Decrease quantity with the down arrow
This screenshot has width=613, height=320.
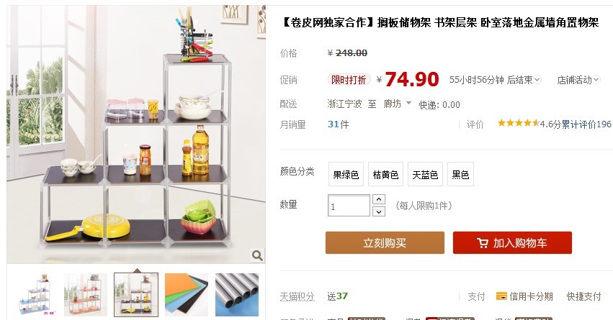tap(378, 211)
